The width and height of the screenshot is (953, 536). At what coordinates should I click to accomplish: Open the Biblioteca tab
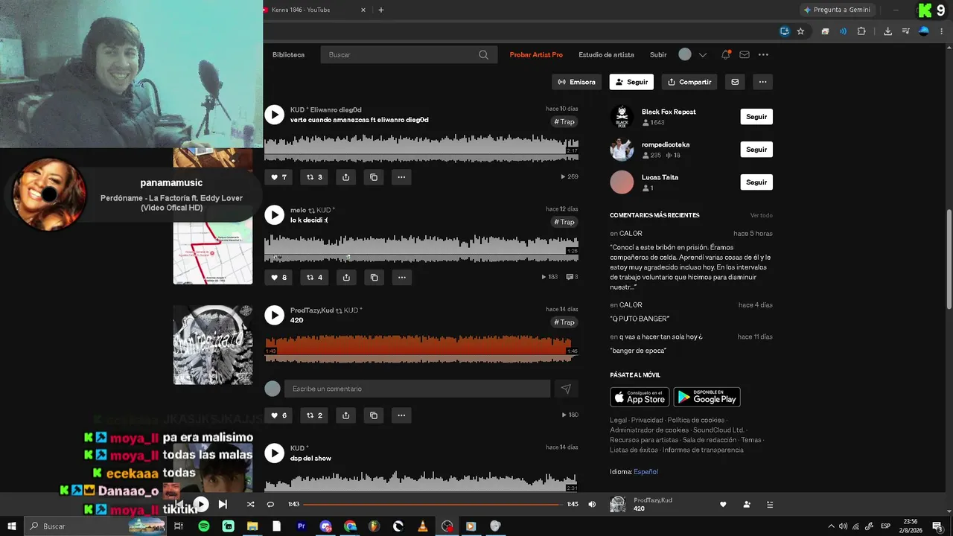[x=288, y=55]
